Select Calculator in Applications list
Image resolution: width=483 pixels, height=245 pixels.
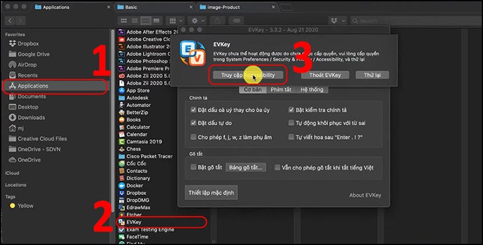tap(134, 127)
